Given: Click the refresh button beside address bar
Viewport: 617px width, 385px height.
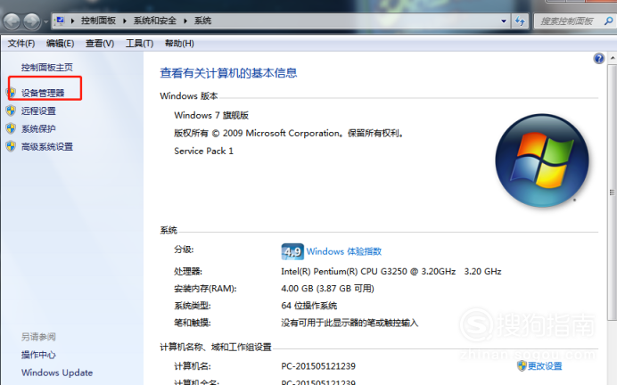Looking at the screenshot, I should [520, 20].
